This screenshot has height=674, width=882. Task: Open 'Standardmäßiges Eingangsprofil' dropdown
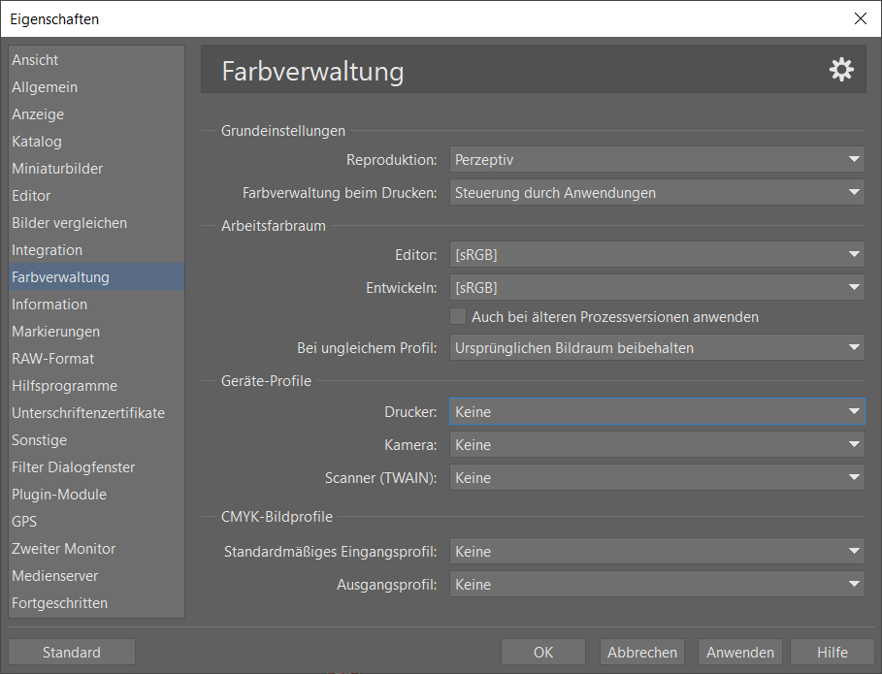[656, 552]
